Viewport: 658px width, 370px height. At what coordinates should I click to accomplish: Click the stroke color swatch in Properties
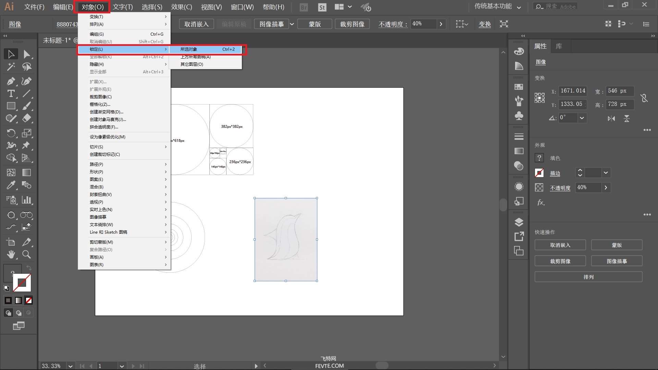coord(539,173)
